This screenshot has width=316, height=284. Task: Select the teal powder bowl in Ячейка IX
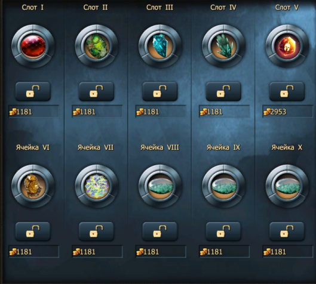click(223, 186)
